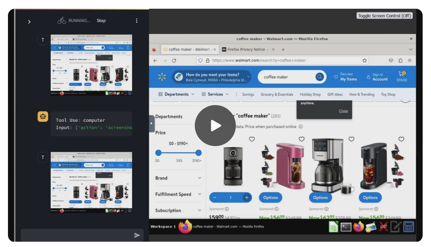Open the first chat screenshot thumbnail

91,65
